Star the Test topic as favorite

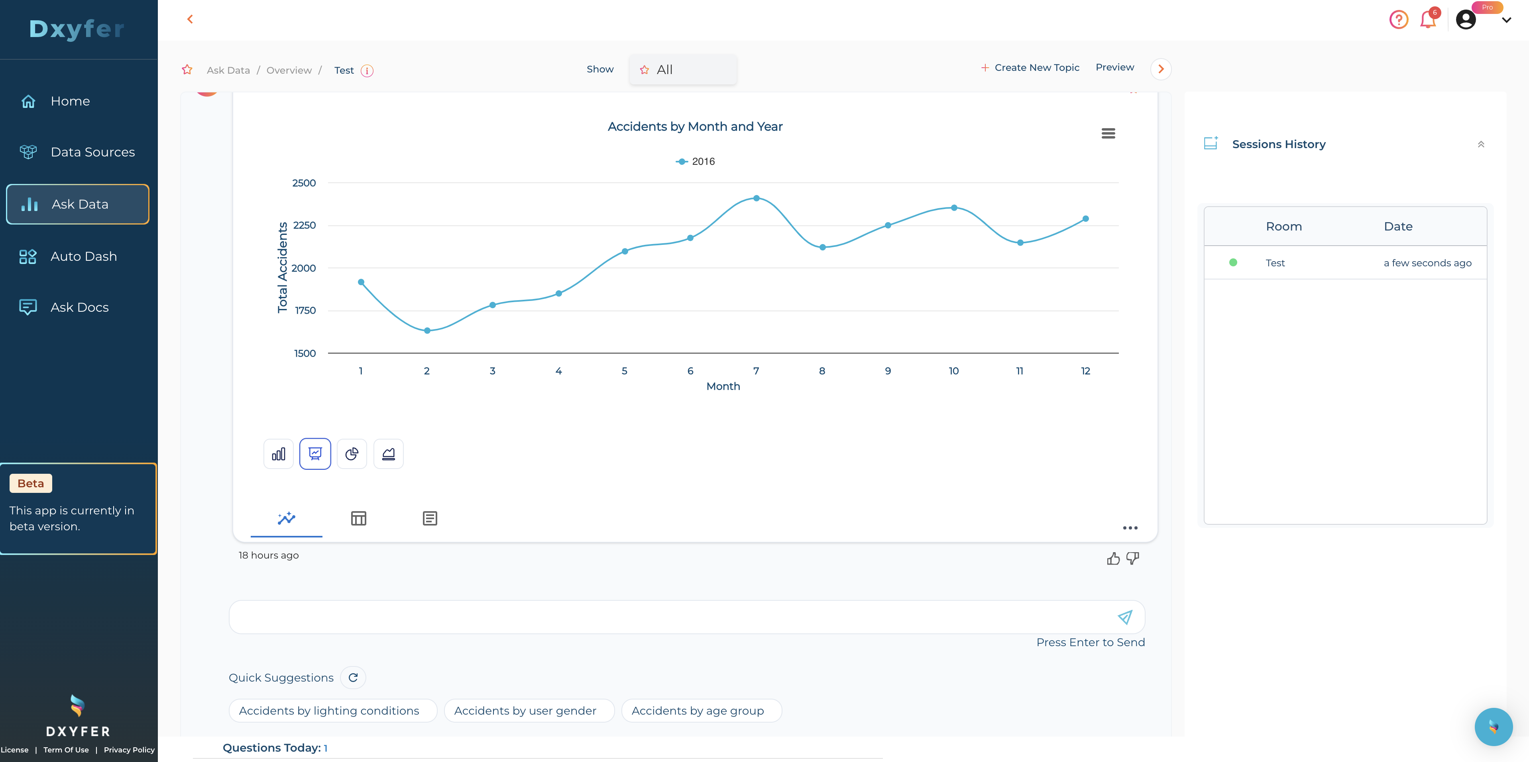(x=187, y=69)
